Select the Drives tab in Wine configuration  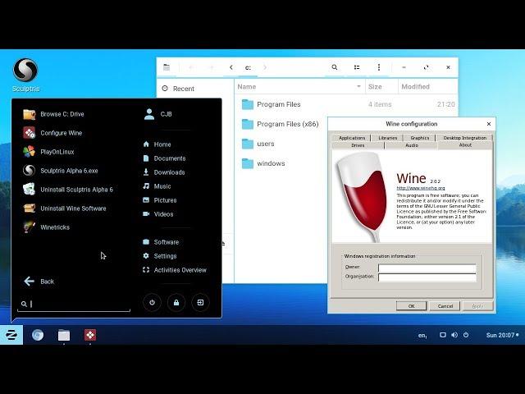[358, 145]
